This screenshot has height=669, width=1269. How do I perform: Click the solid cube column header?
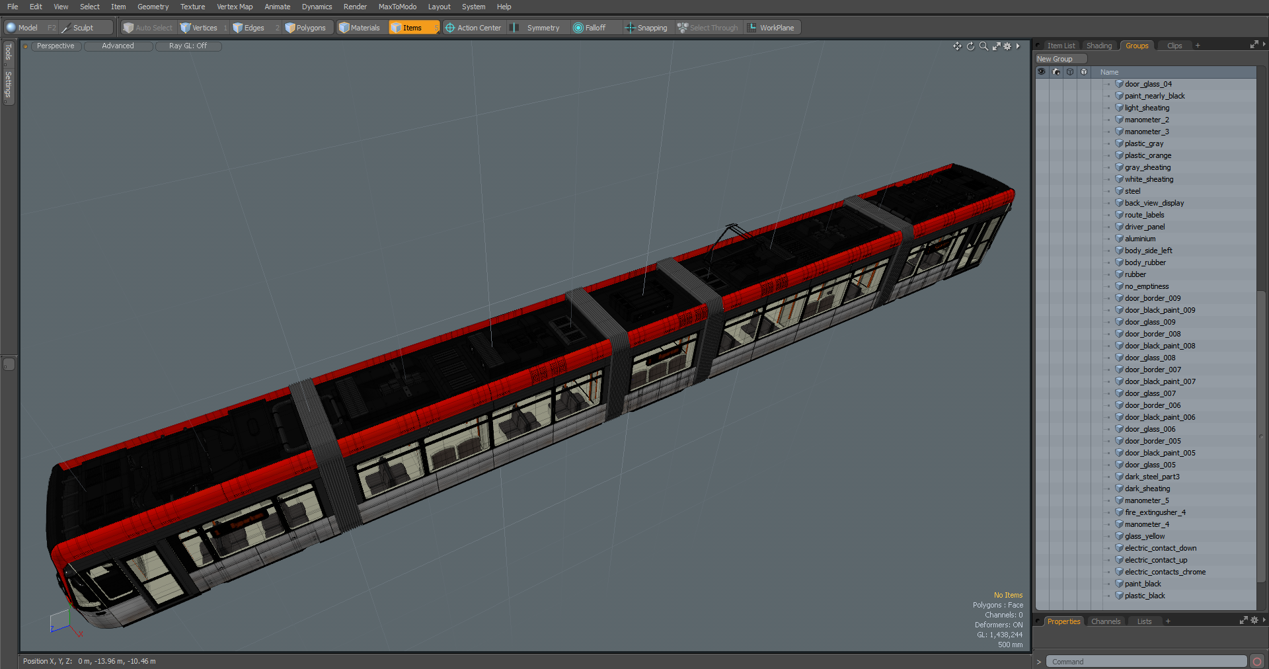1084,72
